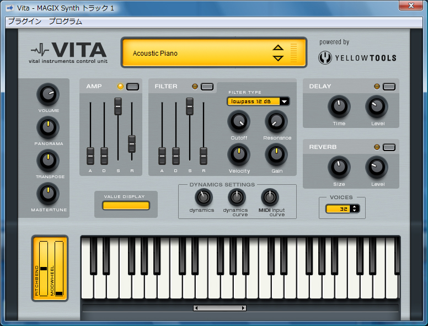Click the first black piano key
Screen dimensions: 428x326
[x=93, y=255]
